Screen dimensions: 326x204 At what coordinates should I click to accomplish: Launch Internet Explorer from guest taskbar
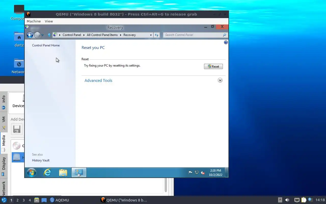(x=47, y=173)
